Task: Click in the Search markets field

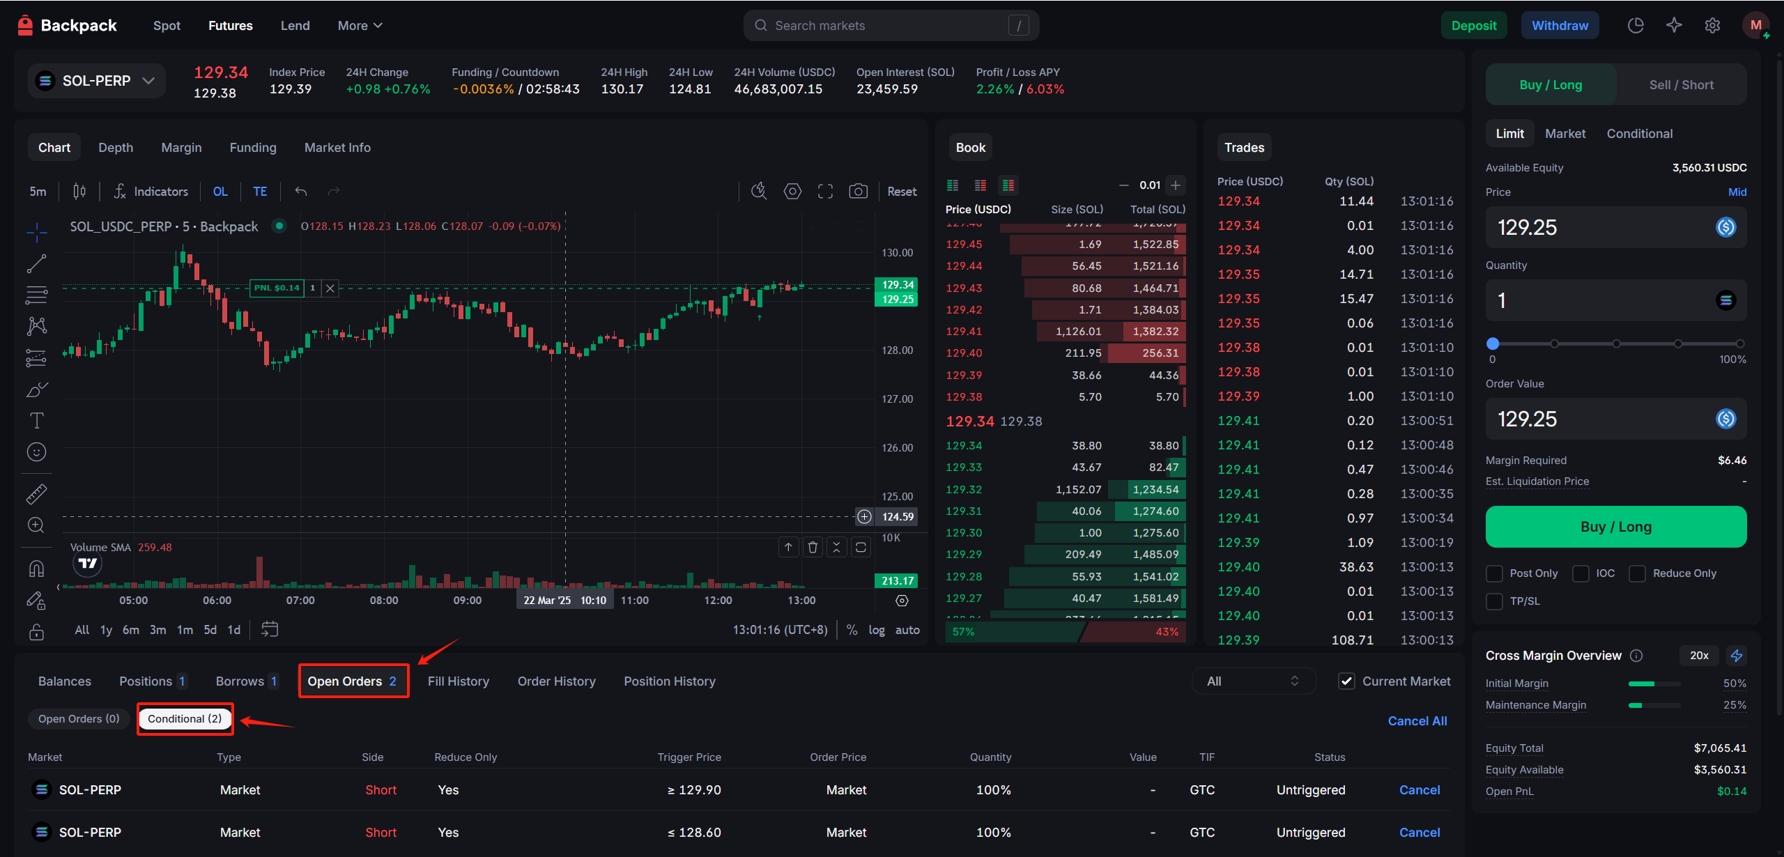Action: (891, 26)
